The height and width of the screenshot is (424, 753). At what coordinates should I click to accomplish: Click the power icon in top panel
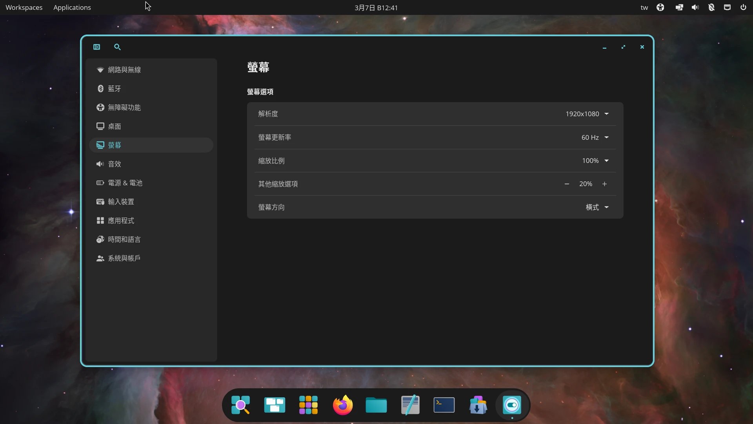click(x=743, y=7)
